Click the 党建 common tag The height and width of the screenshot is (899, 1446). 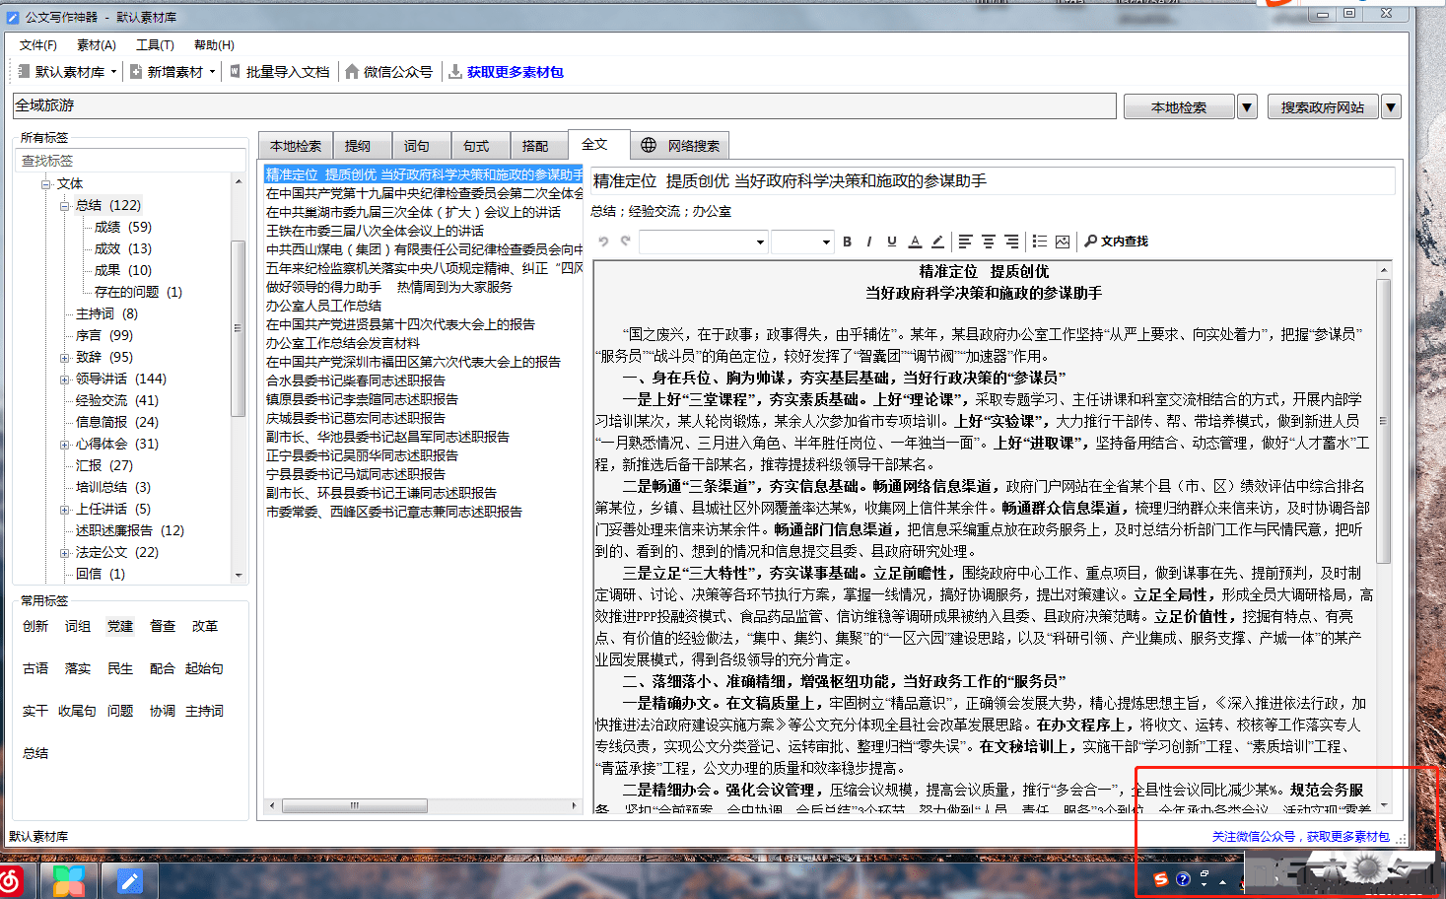(120, 626)
